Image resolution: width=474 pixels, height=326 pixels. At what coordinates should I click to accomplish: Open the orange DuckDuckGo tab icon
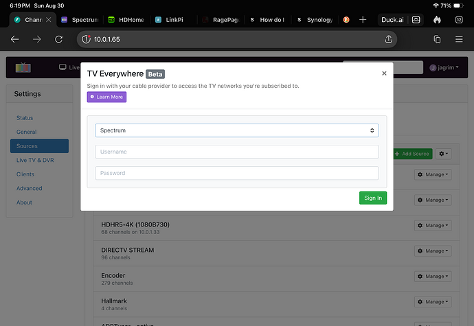coord(346,20)
